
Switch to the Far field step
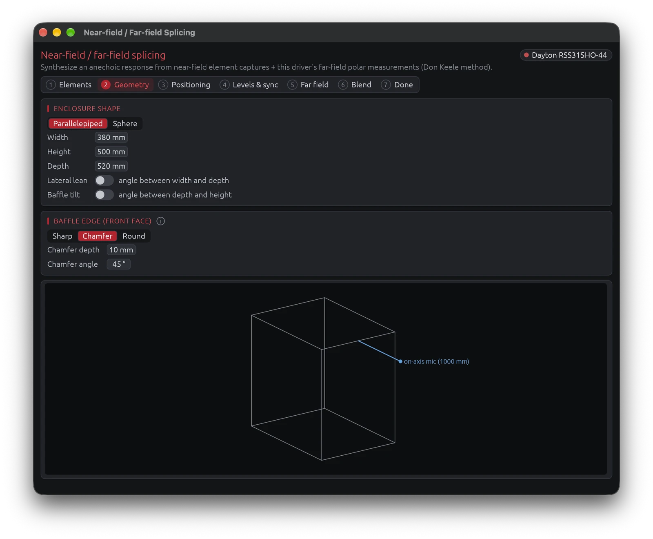309,85
